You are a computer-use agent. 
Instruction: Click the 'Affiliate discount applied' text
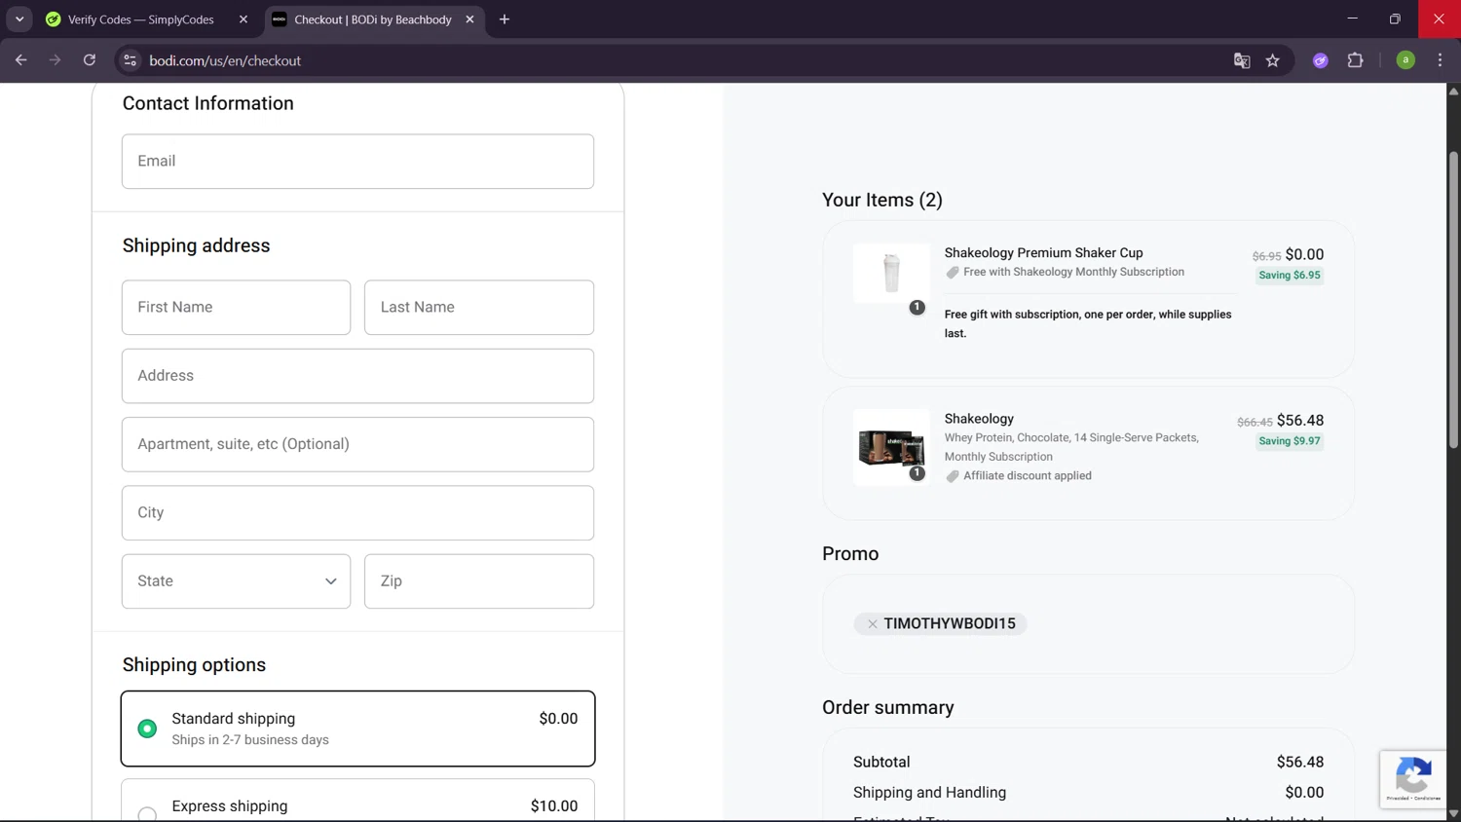click(1028, 476)
